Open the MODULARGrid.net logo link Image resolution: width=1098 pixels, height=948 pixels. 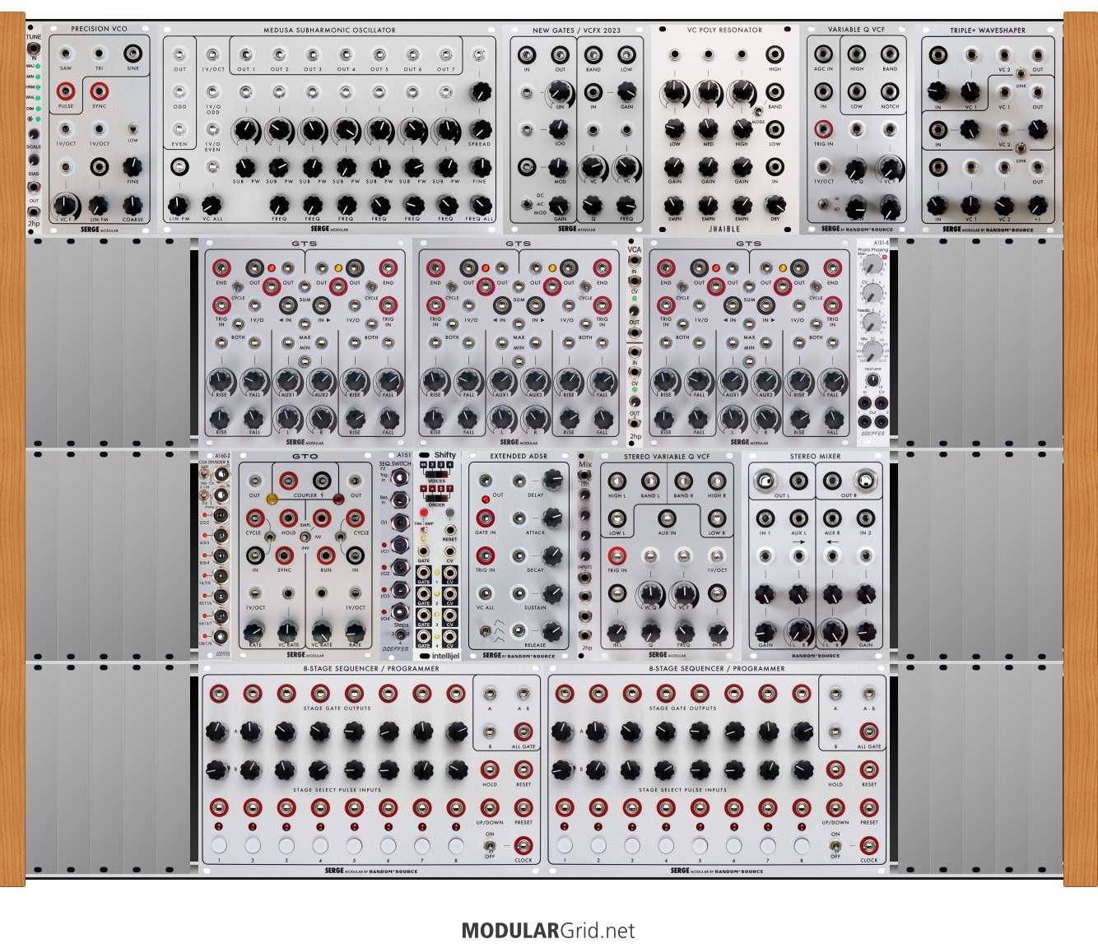point(548,931)
